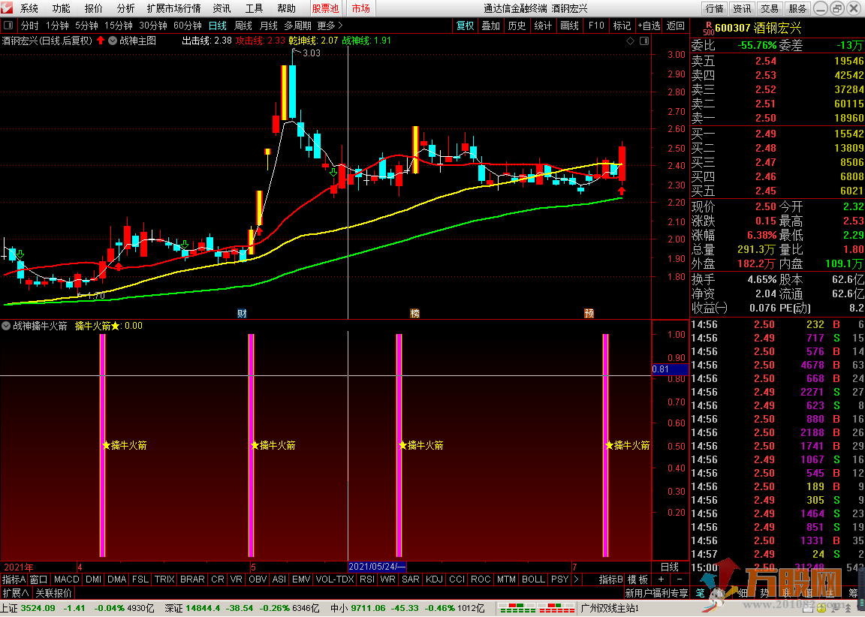Open the 资讯 menu in the menu bar
The image size is (865, 617).
222,8
